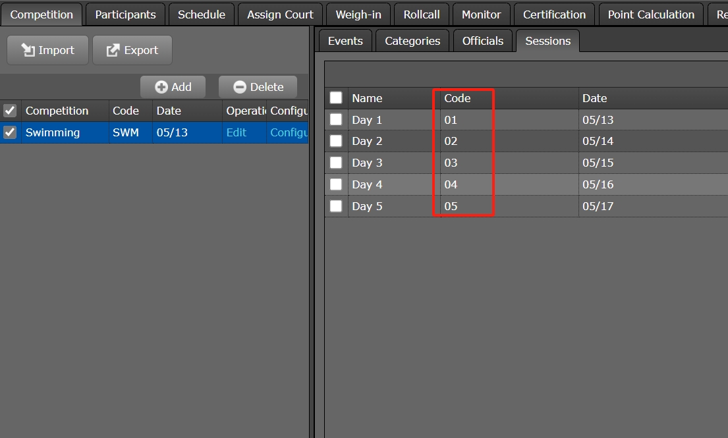Check the Day 1 session checkbox
The height and width of the screenshot is (438, 728).
coord(336,119)
